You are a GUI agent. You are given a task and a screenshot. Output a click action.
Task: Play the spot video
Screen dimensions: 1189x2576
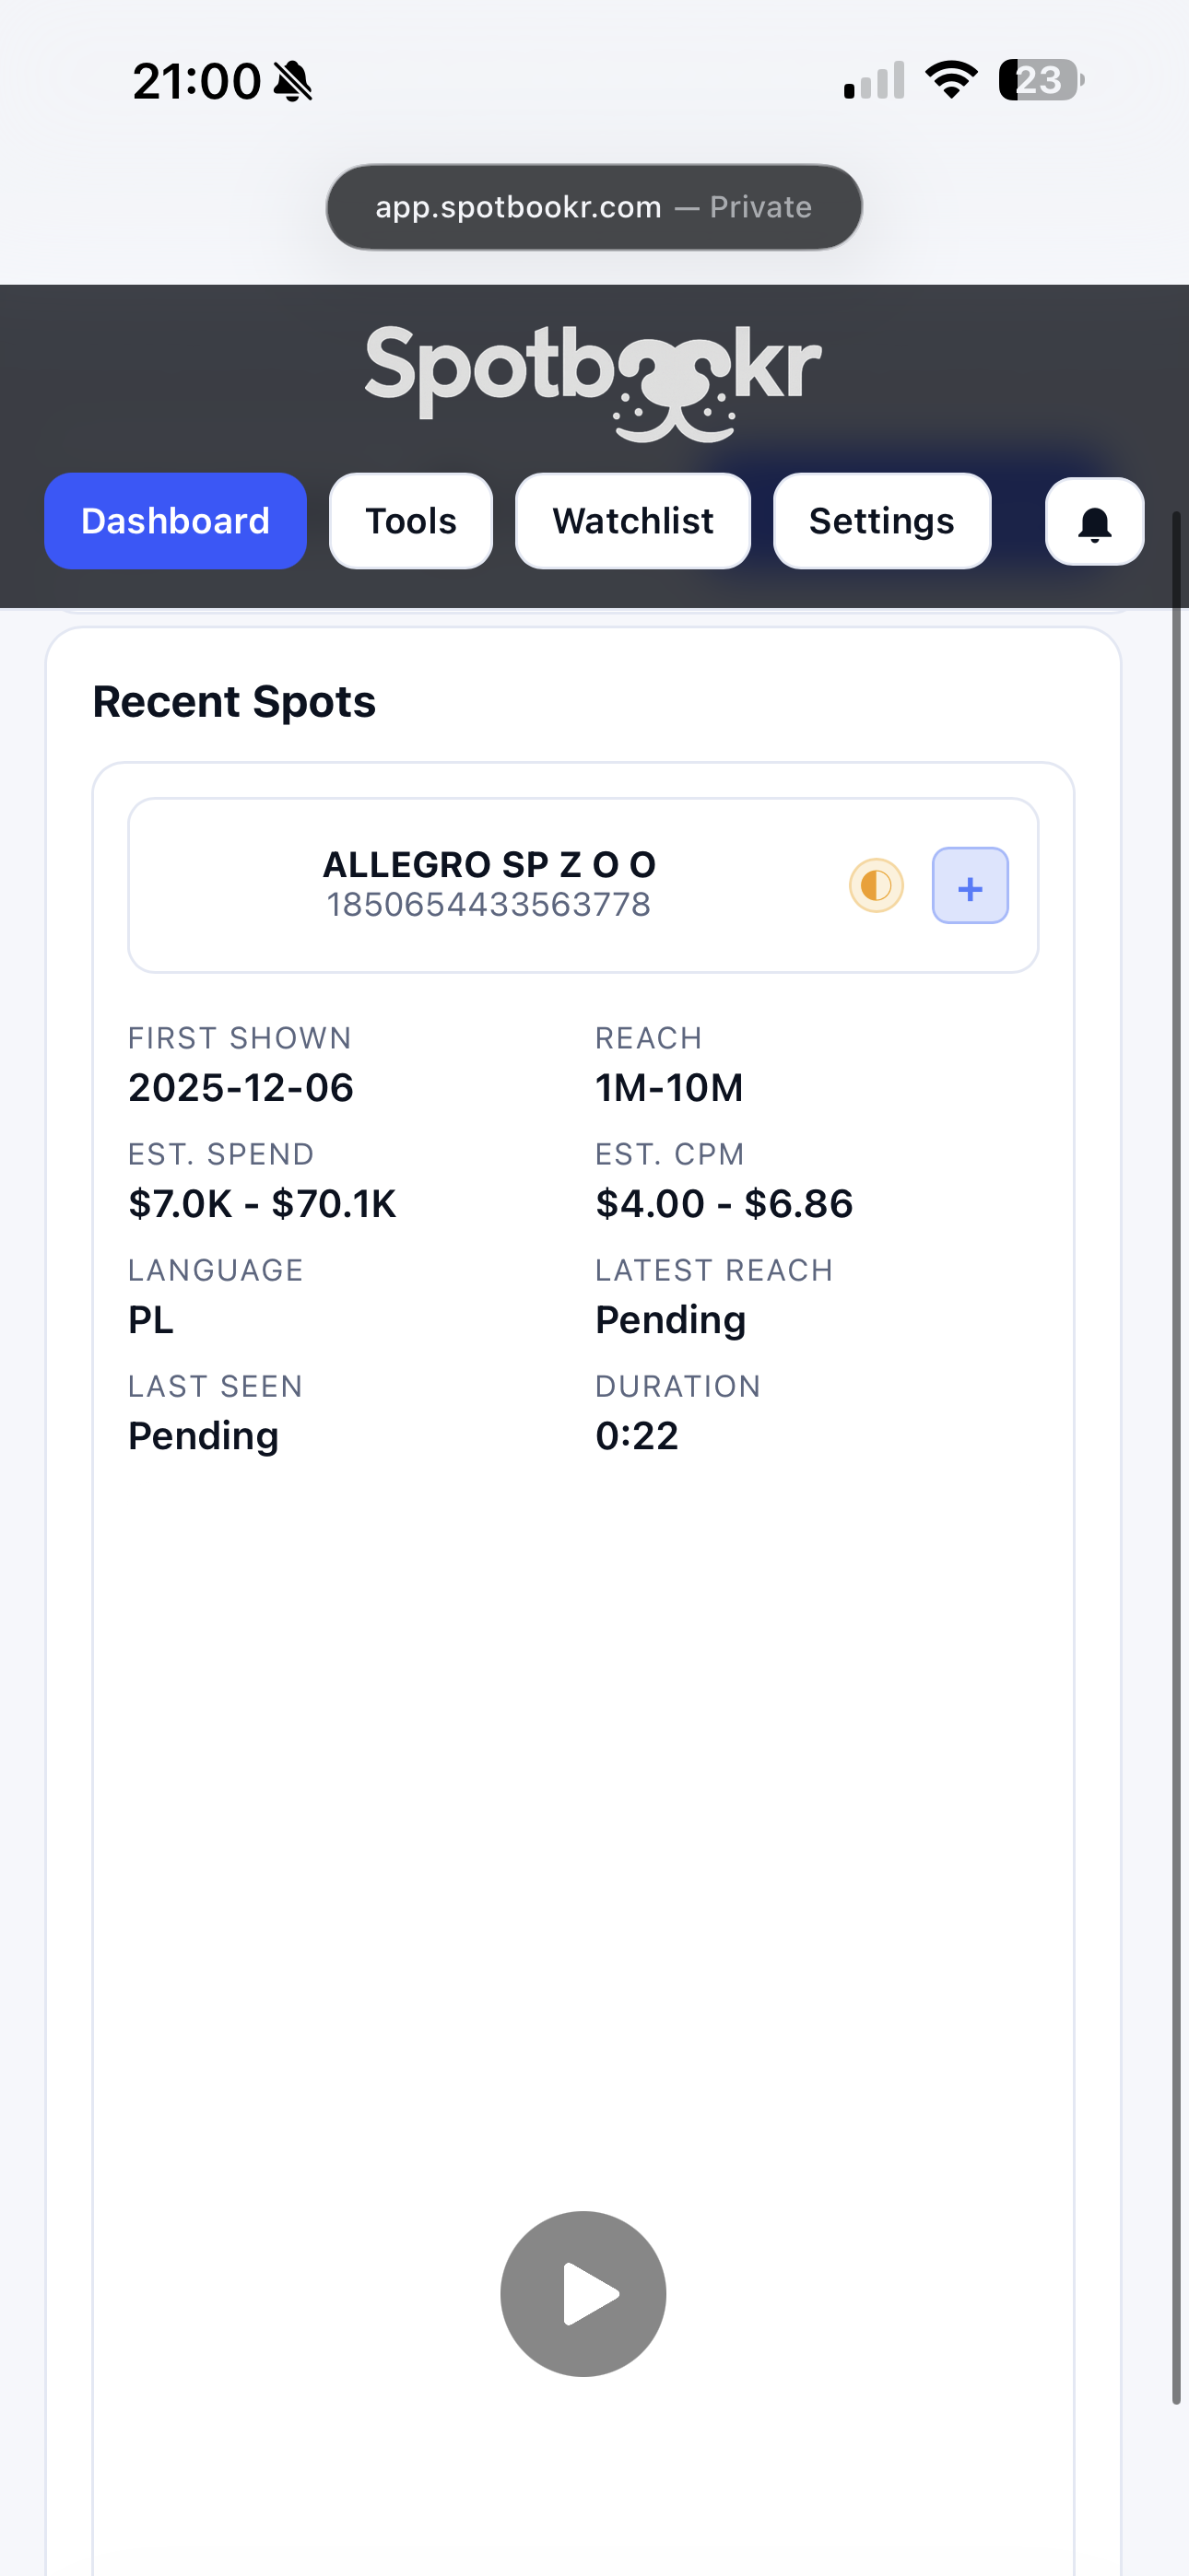coord(583,2293)
